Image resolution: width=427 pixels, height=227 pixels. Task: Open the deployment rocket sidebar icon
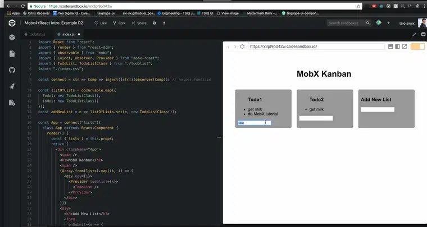[11, 86]
